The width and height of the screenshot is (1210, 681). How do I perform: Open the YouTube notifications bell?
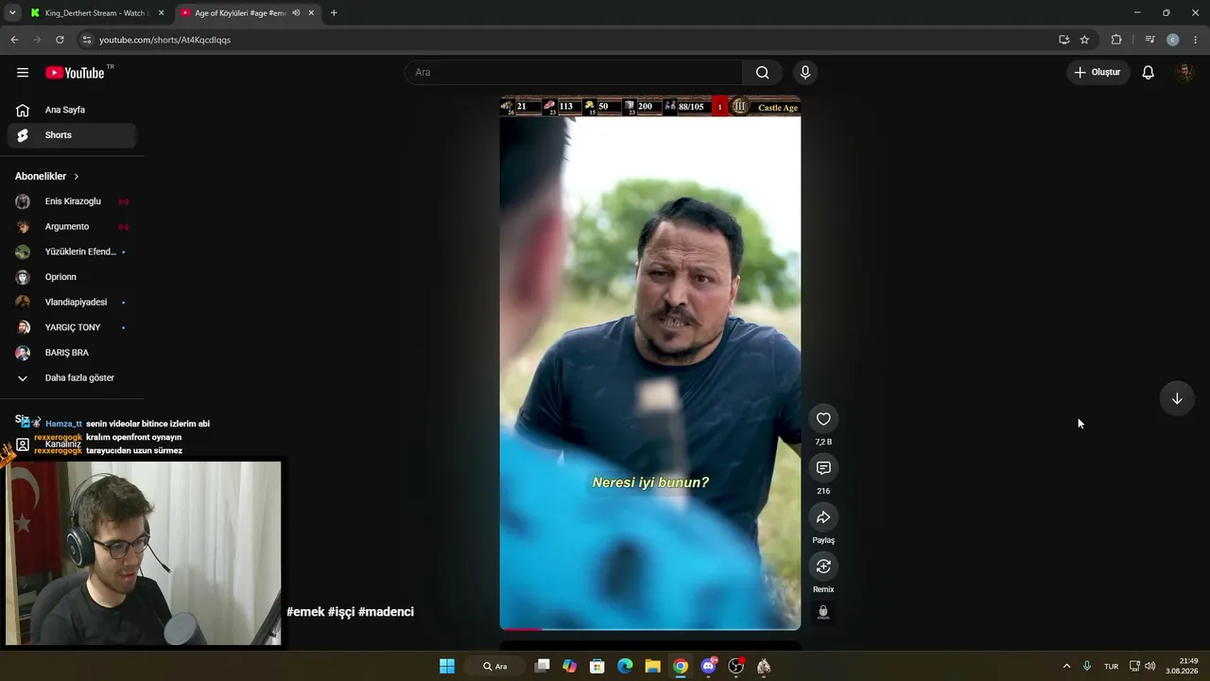[1148, 73]
